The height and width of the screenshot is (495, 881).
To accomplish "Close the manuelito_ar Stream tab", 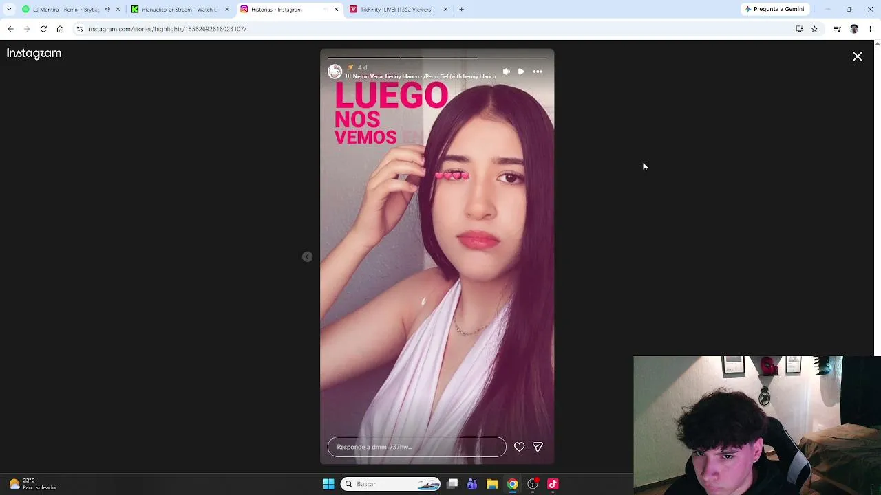I will pyautogui.click(x=227, y=10).
